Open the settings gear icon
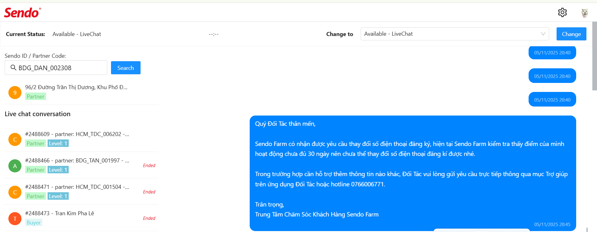 562,12
